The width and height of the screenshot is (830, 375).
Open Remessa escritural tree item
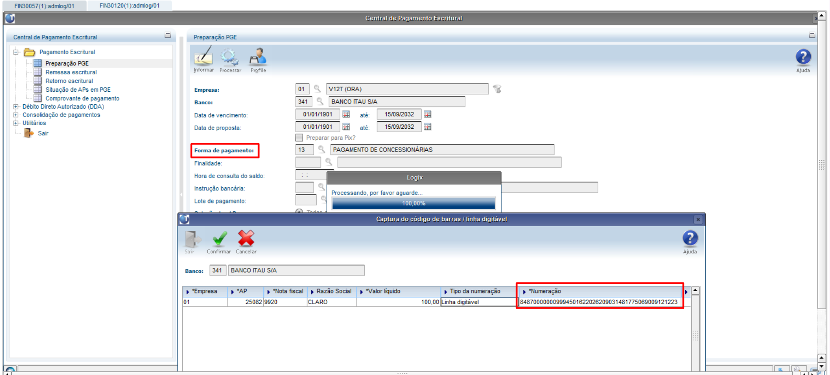(x=71, y=72)
